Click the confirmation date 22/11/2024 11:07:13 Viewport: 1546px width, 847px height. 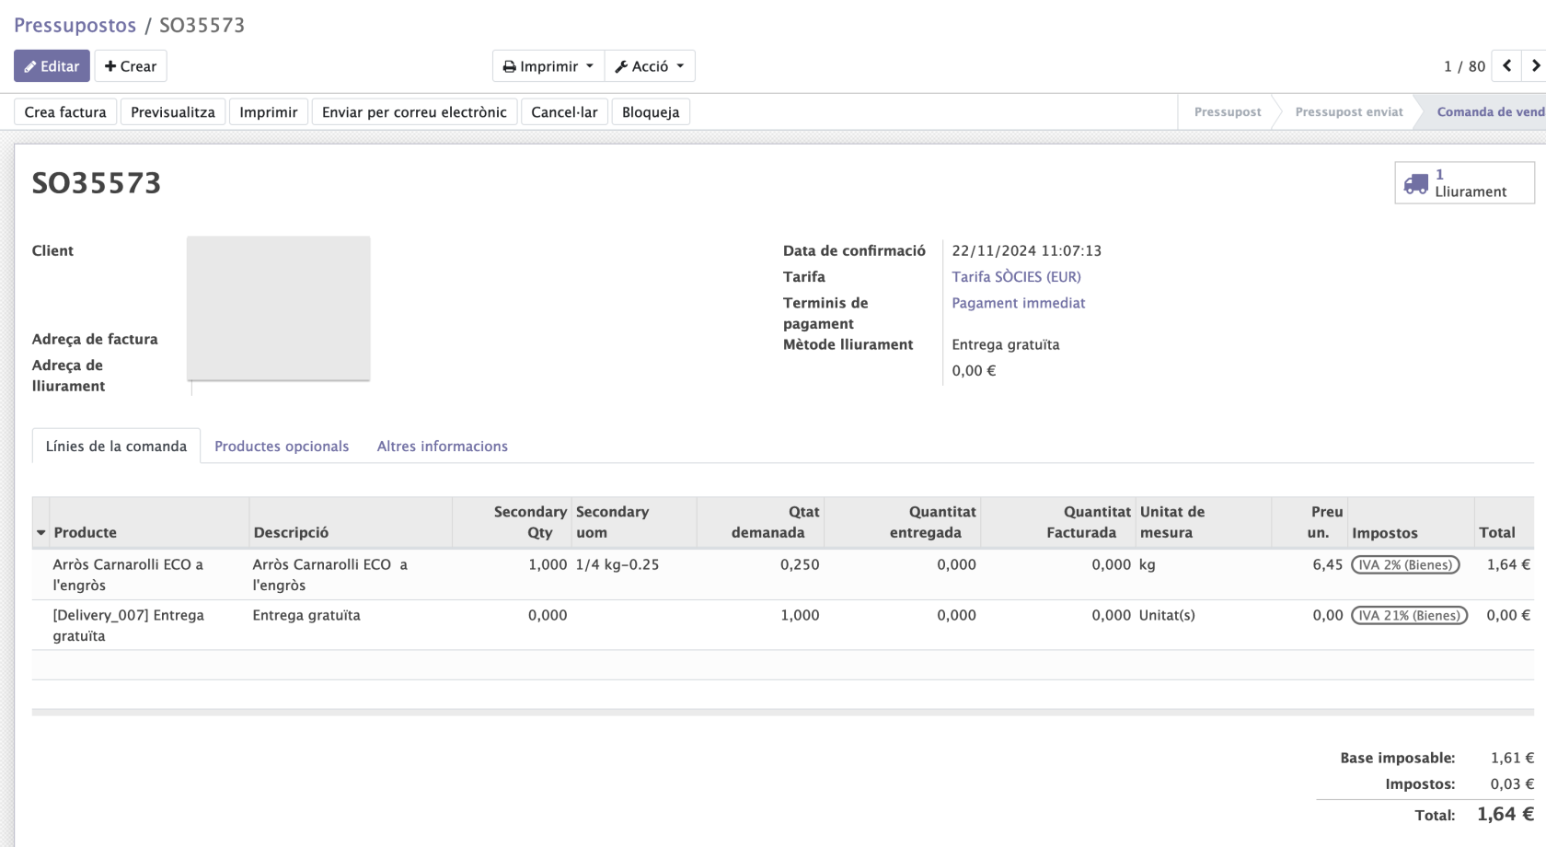click(1026, 250)
